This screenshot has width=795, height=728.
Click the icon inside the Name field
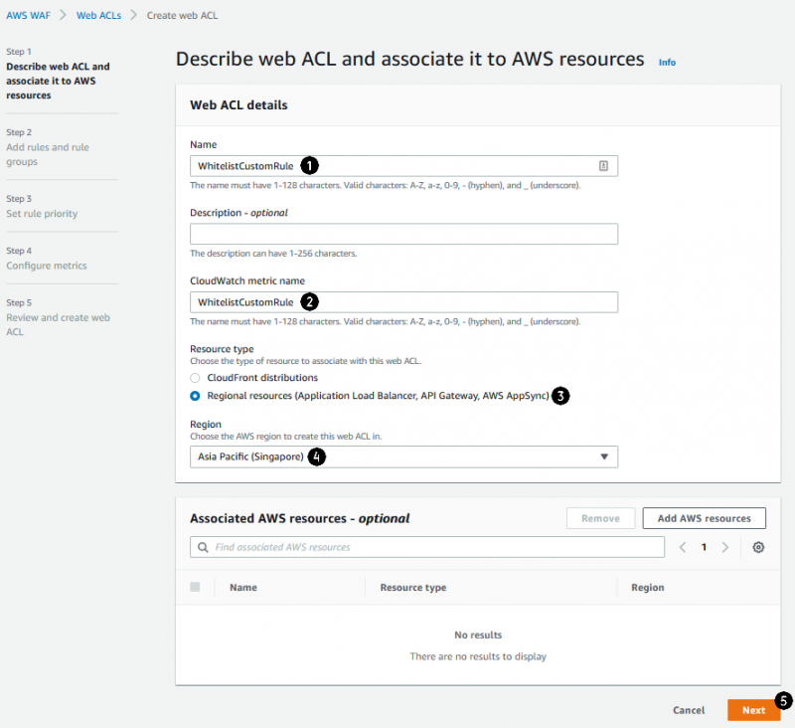[x=603, y=166]
